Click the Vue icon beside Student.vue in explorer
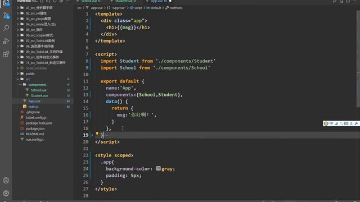360x202 pixels. (x=27, y=95)
